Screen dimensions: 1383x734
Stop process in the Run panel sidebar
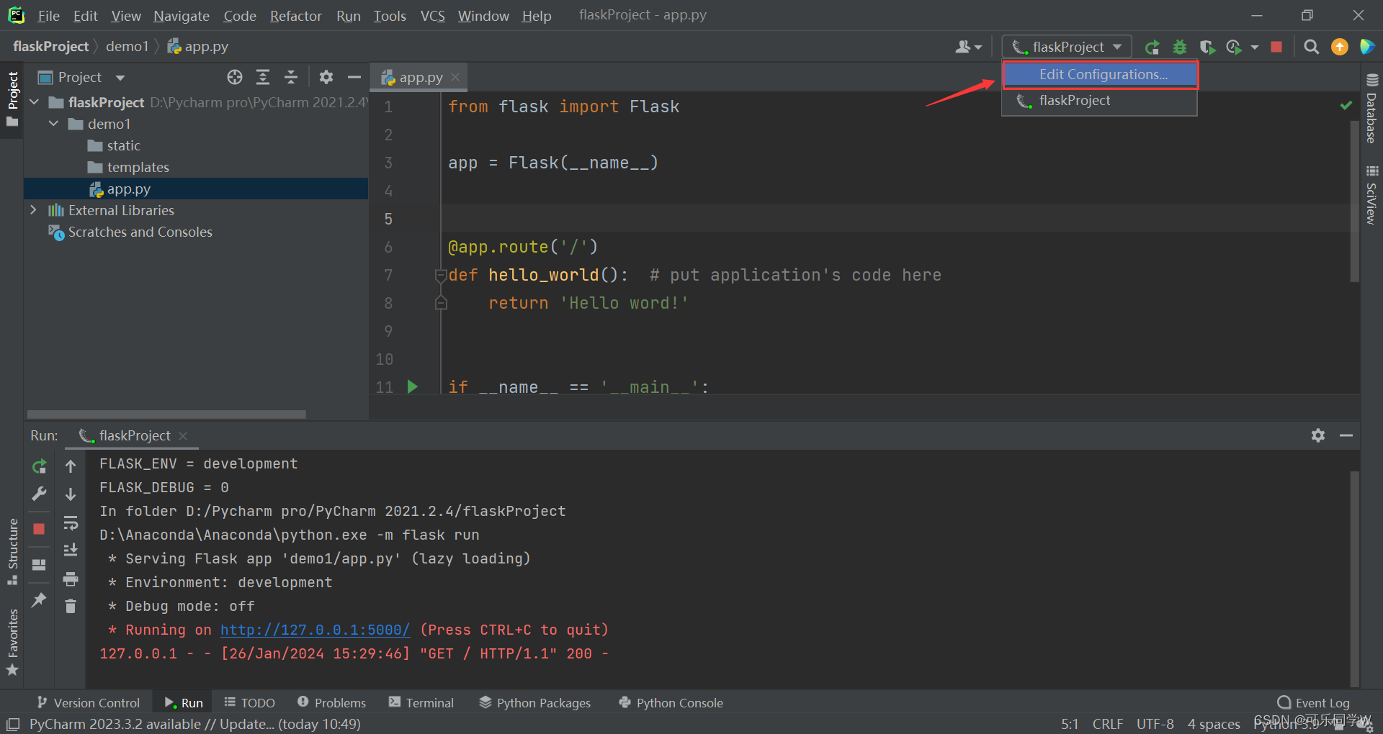pos(39,529)
